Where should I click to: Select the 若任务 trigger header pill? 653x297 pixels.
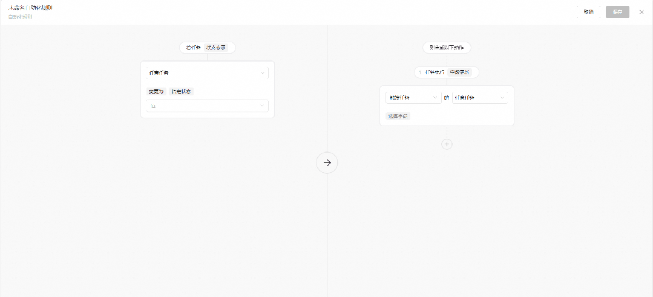pos(194,48)
